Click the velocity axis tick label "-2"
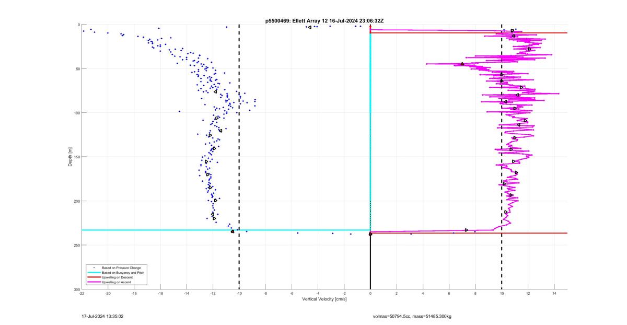The height and width of the screenshot is (325, 627). click(x=344, y=294)
